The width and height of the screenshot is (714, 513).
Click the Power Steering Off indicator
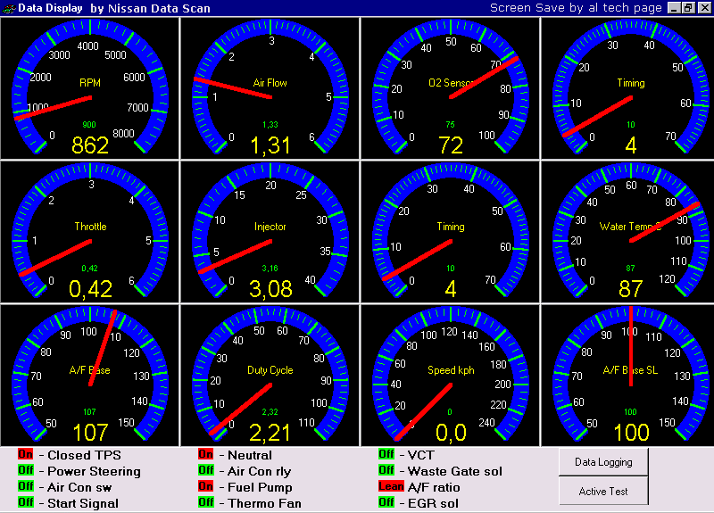point(26,471)
